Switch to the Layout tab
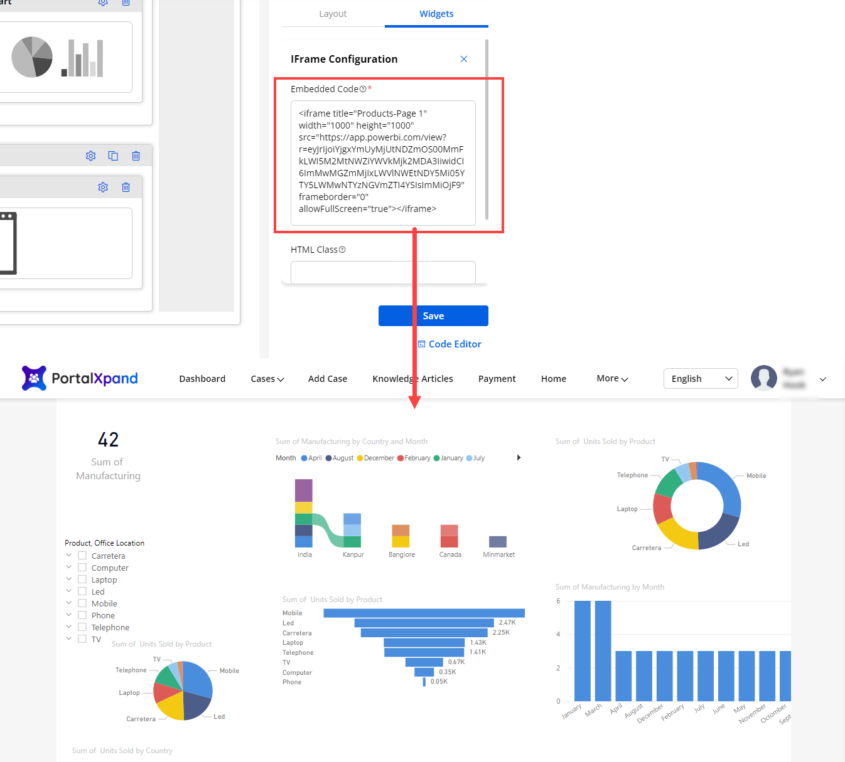The image size is (845, 762). (332, 14)
